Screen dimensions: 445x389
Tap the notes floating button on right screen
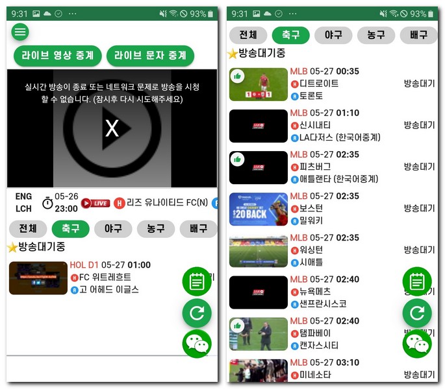417,281
